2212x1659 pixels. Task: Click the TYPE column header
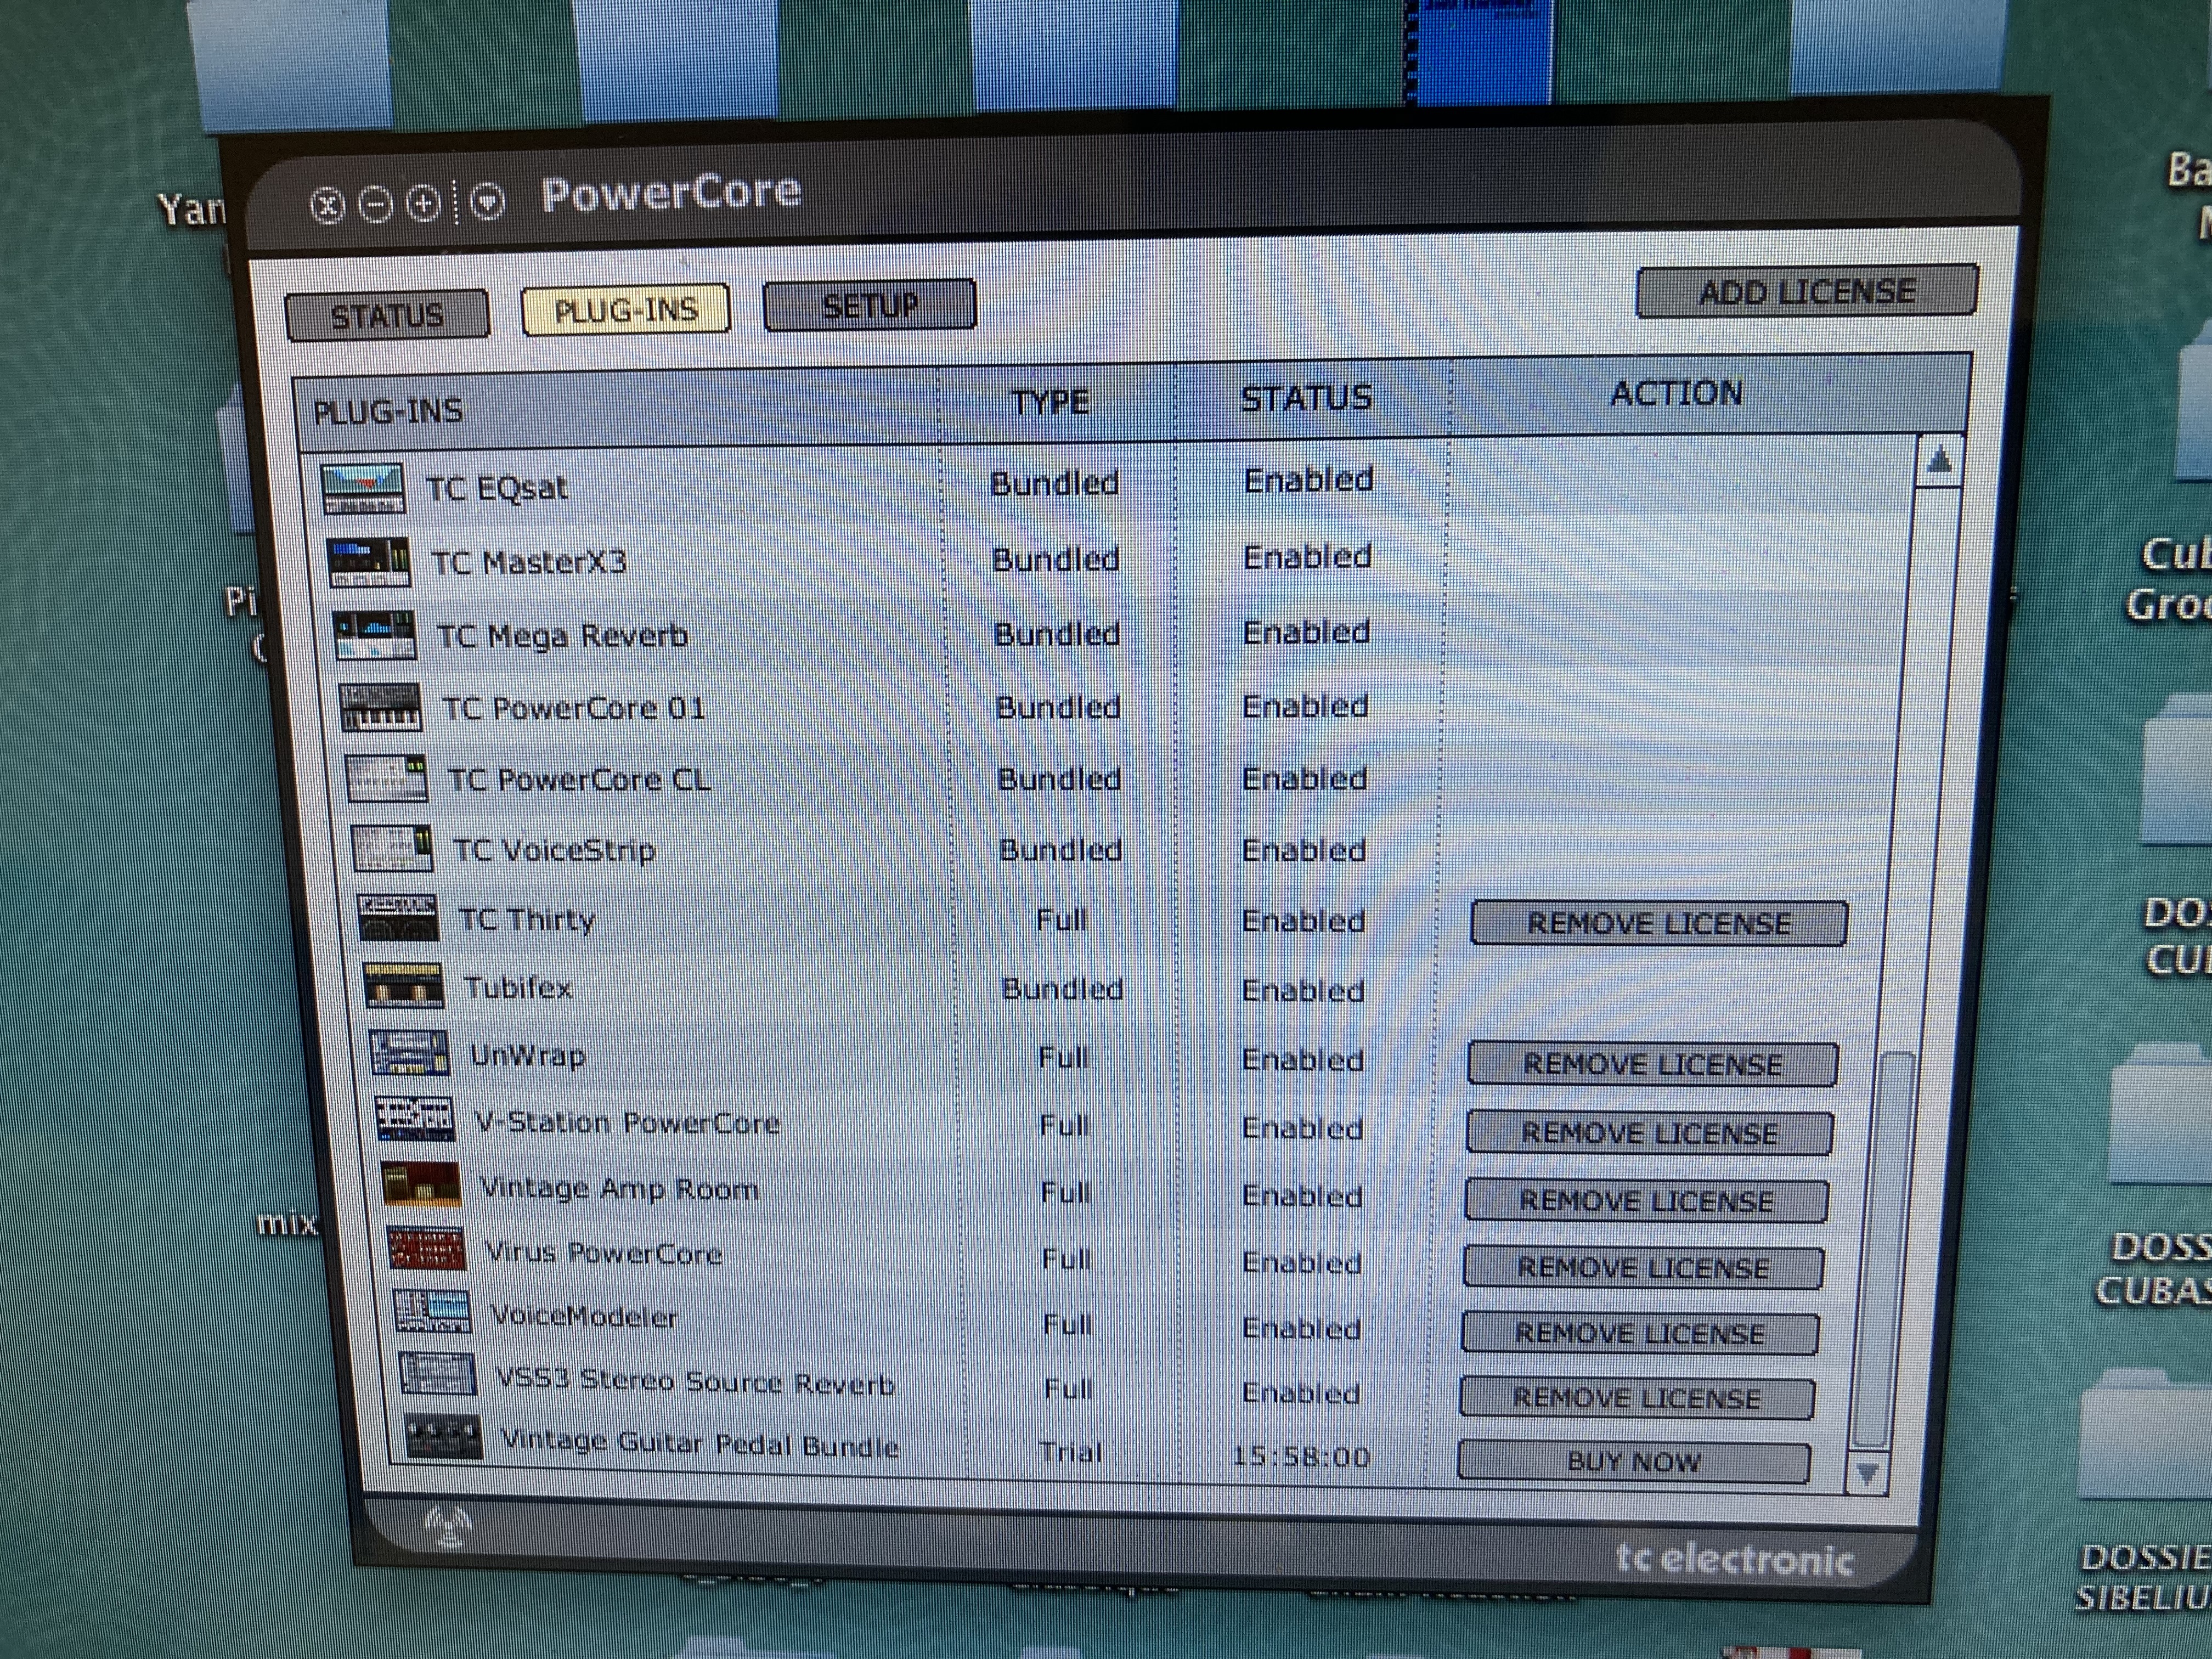[x=1050, y=403]
